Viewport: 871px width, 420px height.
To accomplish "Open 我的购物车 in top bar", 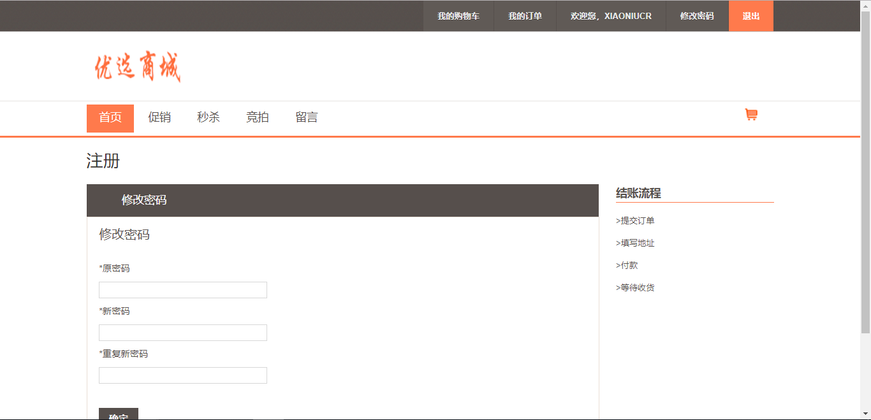I will (458, 16).
